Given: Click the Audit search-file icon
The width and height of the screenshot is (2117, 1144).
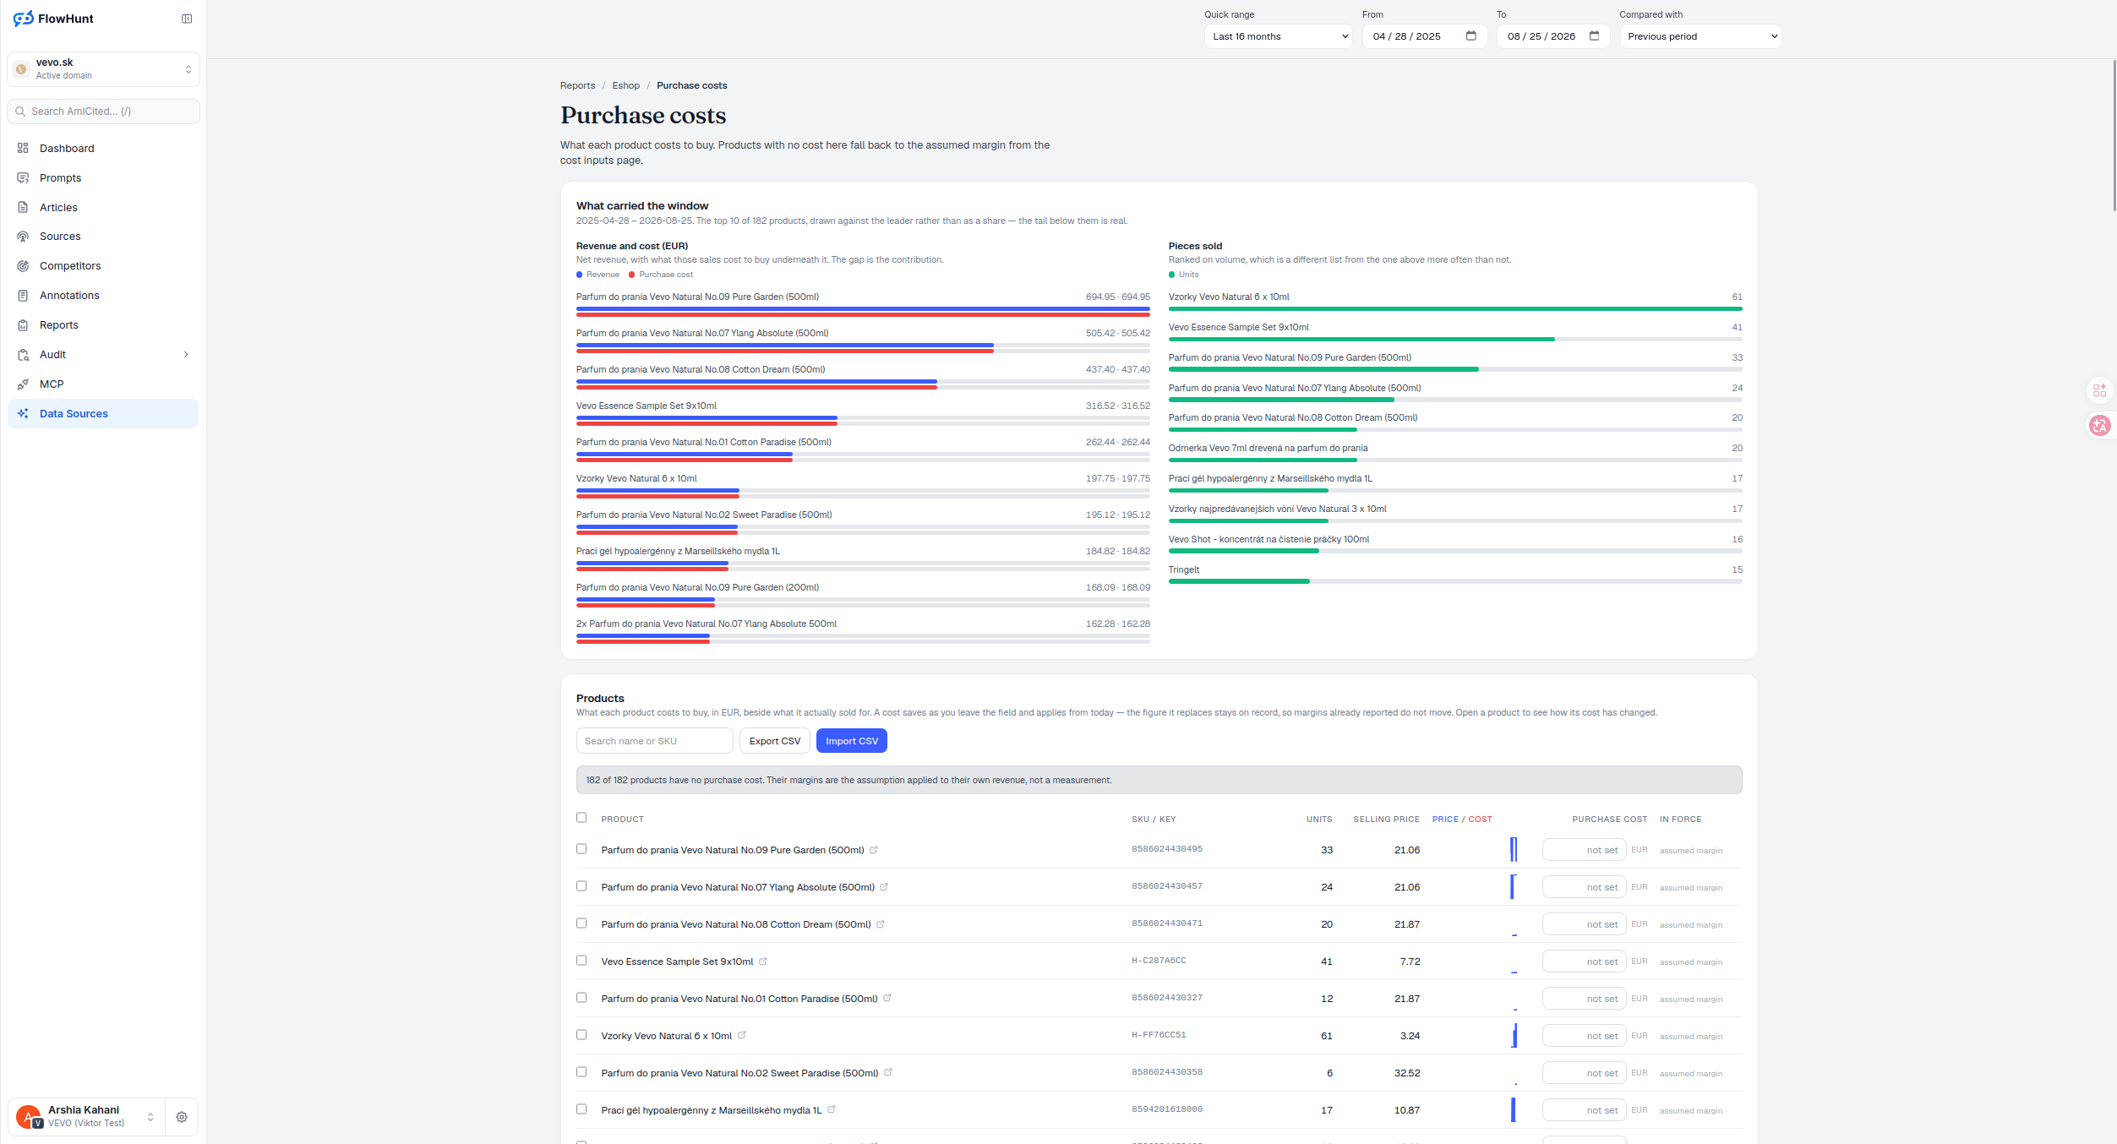Looking at the screenshot, I should [x=23, y=355].
